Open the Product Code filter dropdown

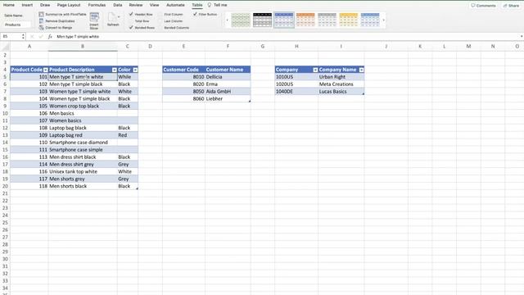click(46, 70)
